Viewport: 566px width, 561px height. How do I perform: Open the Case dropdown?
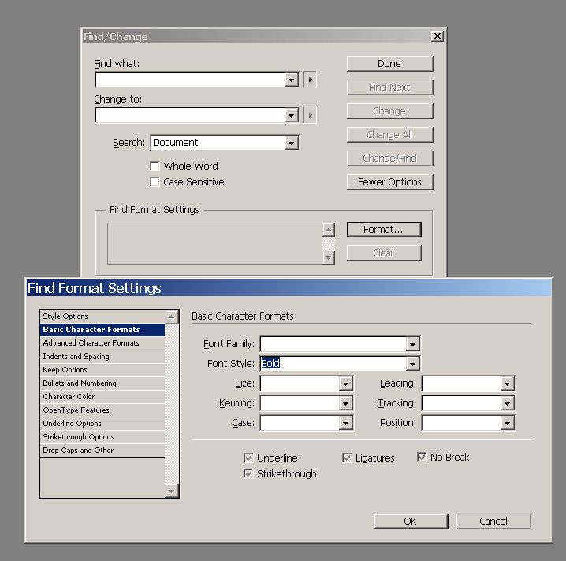coord(345,423)
